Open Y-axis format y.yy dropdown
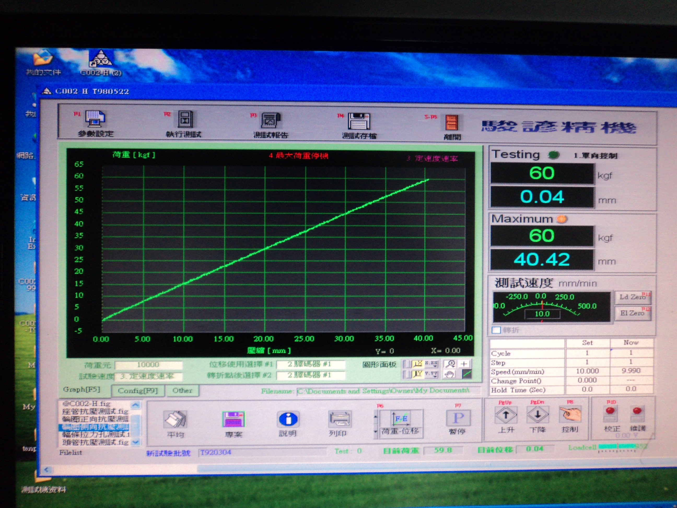 click(431, 374)
